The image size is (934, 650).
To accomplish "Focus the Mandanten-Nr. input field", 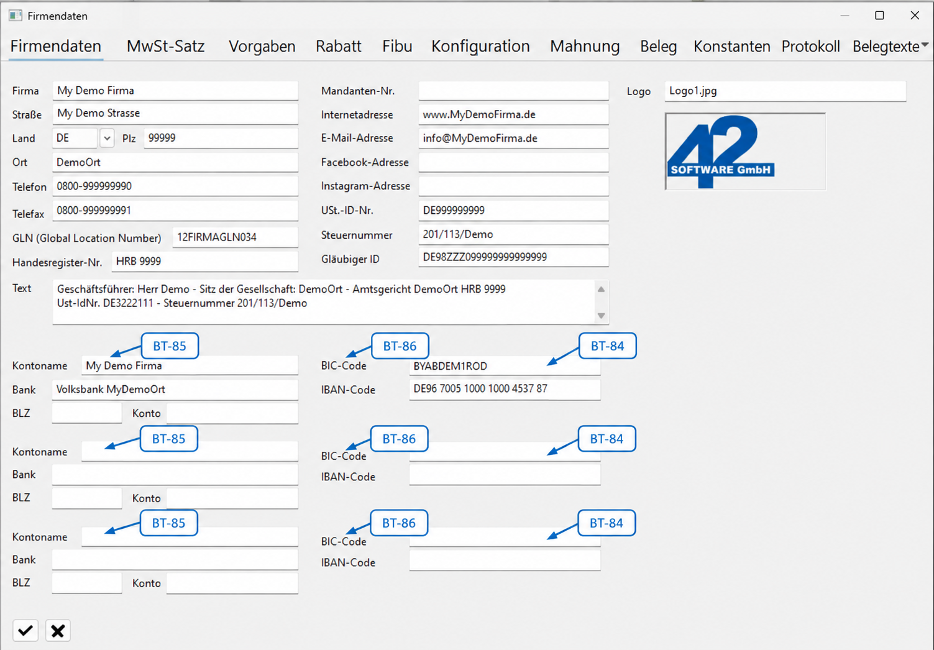I will click(513, 91).
